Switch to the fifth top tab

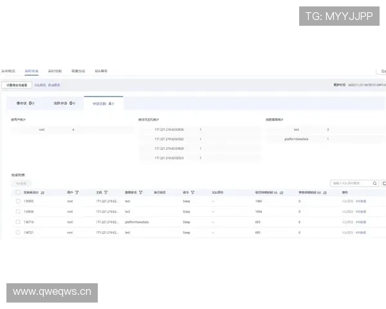pos(101,71)
